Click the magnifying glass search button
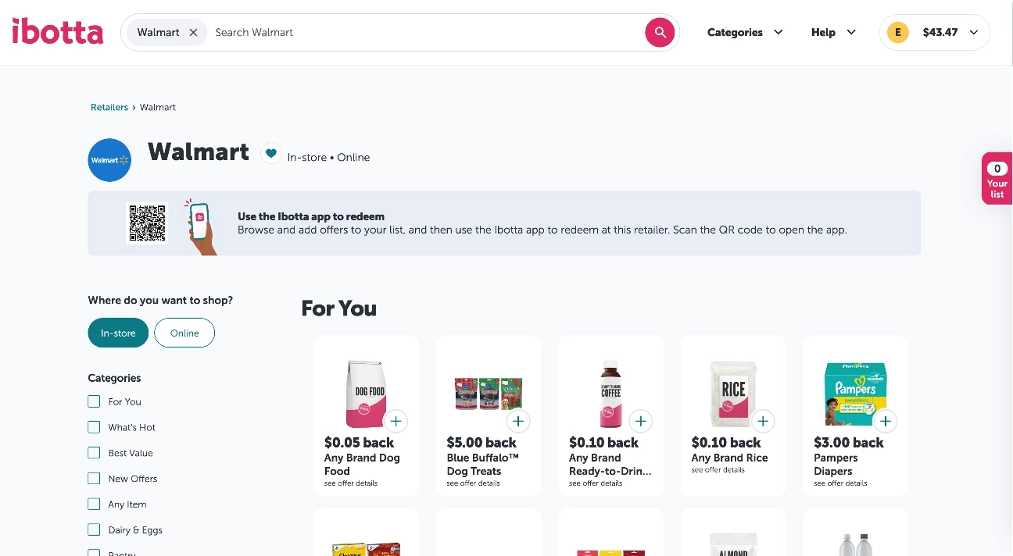Image resolution: width=1013 pixels, height=556 pixels. point(660,32)
